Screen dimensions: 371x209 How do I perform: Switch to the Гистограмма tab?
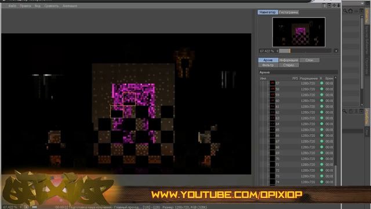click(289, 12)
